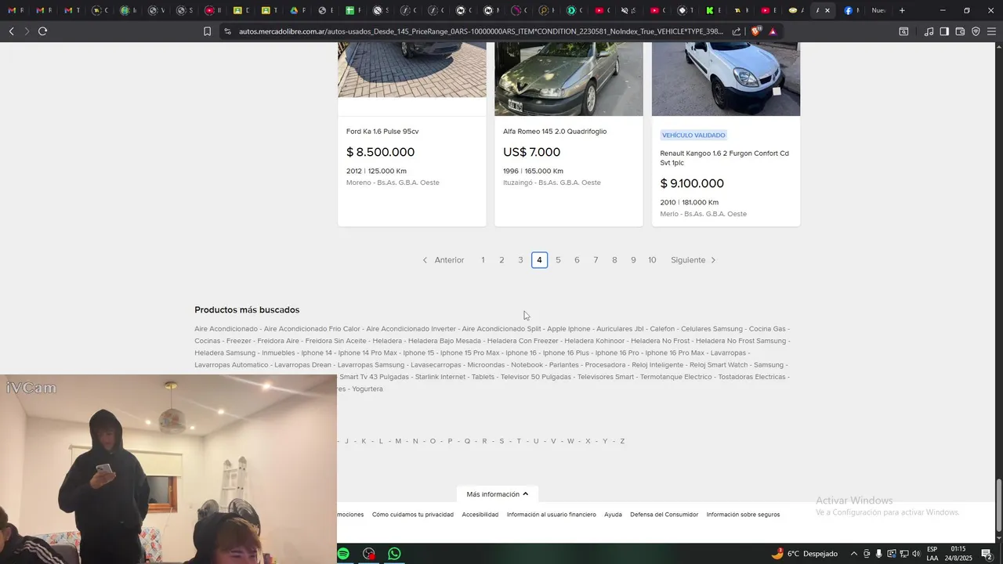Screen dimensions: 1003x564
Task: Focus the address bar URL field
Action: pyautogui.click(x=481, y=31)
